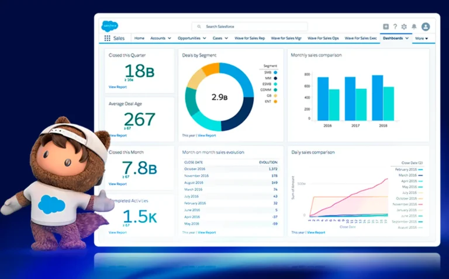Click the 2017 label in Monthly sales chart
Viewport: 449px width, 279px height.
[355, 125]
